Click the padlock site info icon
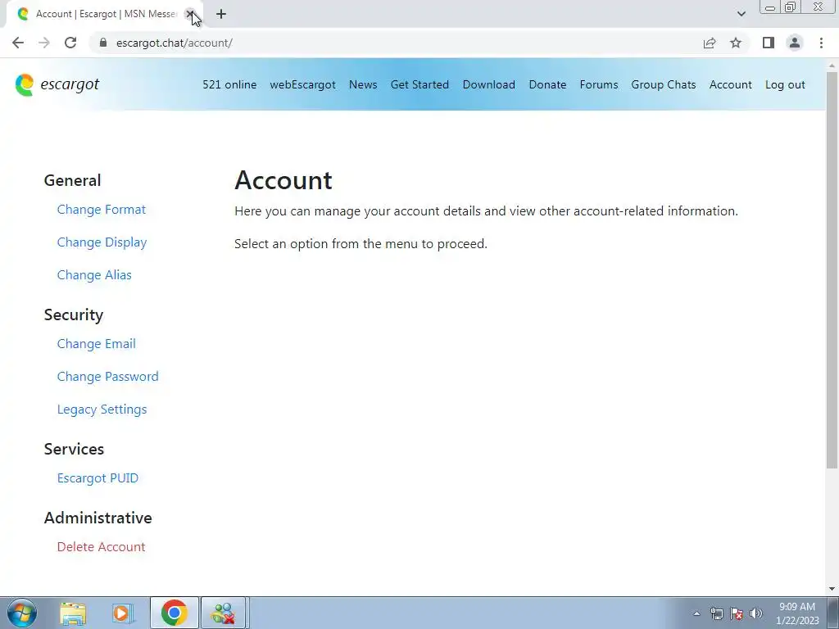The height and width of the screenshot is (629, 839). (103, 43)
